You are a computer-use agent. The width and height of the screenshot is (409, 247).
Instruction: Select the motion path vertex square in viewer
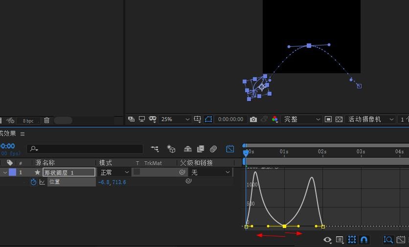(309, 45)
